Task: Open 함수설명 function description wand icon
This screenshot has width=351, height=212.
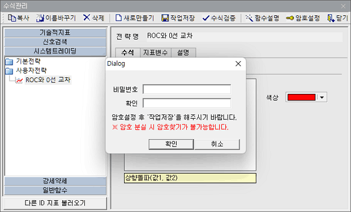Action: click(249, 18)
